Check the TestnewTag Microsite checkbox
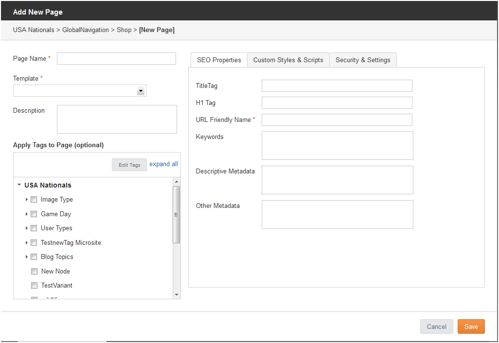This screenshot has height=343, width=499. [x=34, y=242]
